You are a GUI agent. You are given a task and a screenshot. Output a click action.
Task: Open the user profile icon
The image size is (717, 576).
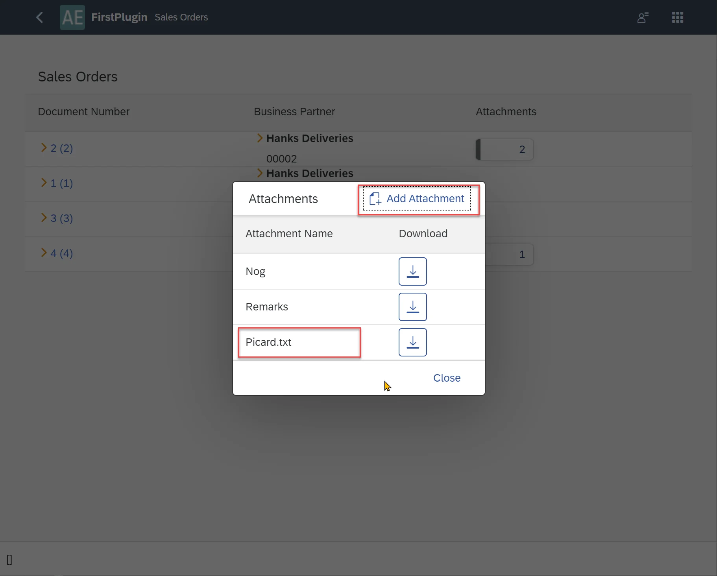[642, 17]
